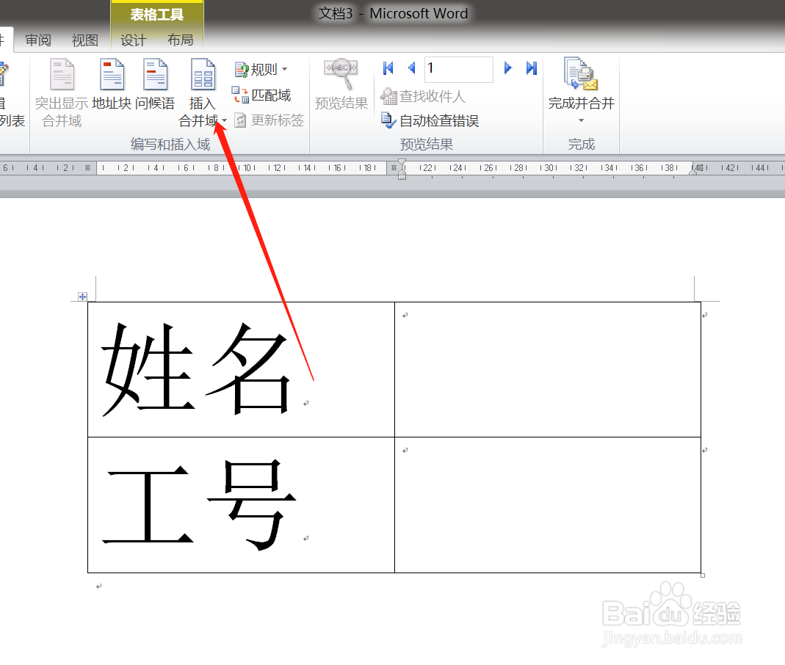
Task: Click inside the record number field
Action: [x=458, y=69]
